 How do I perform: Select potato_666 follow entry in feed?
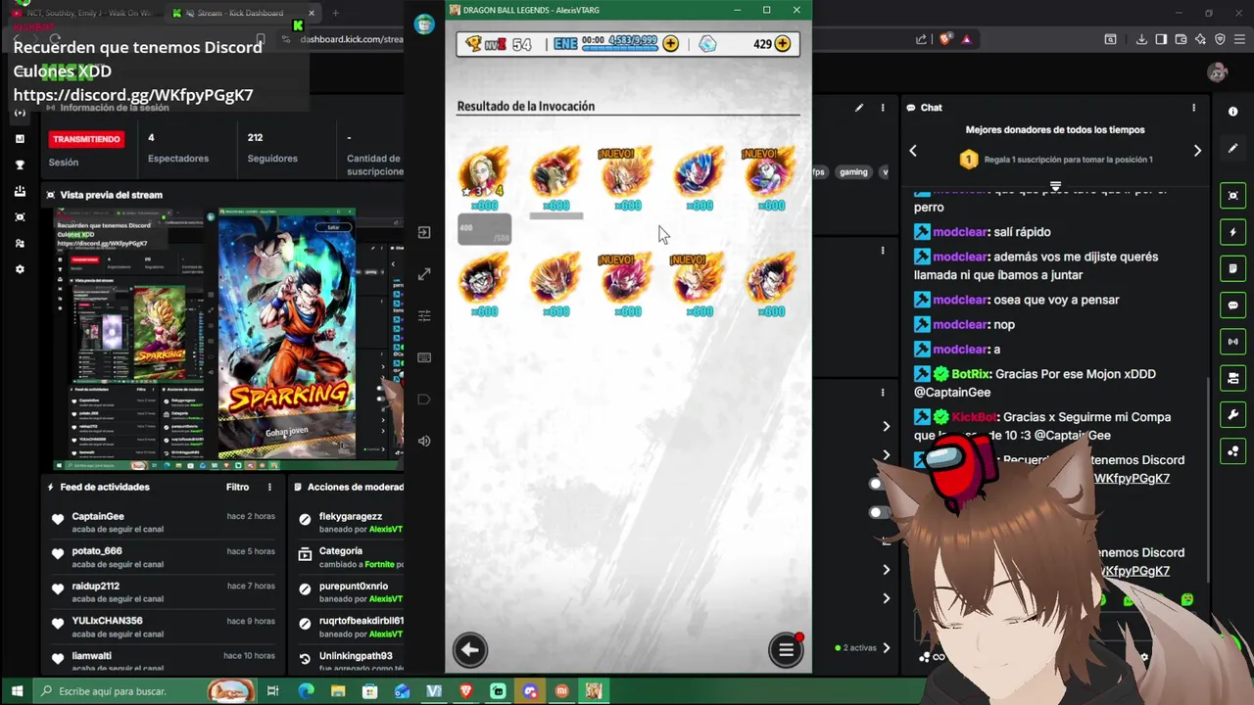tap(163, 557)
